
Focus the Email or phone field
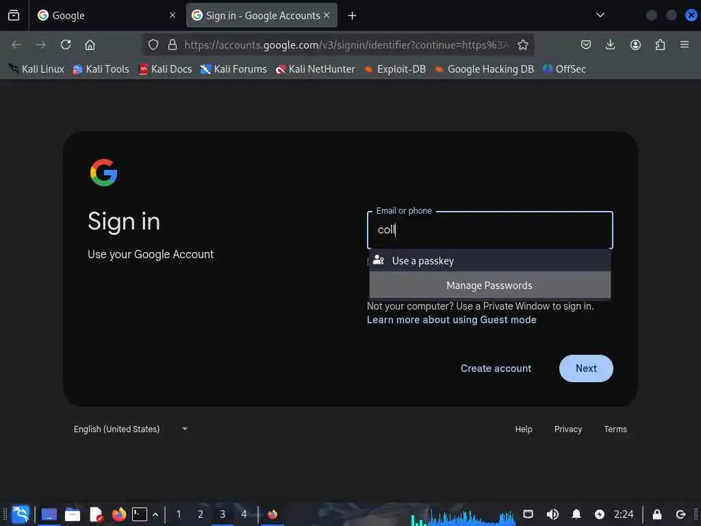pyautogui.click(x=490, y=230)
